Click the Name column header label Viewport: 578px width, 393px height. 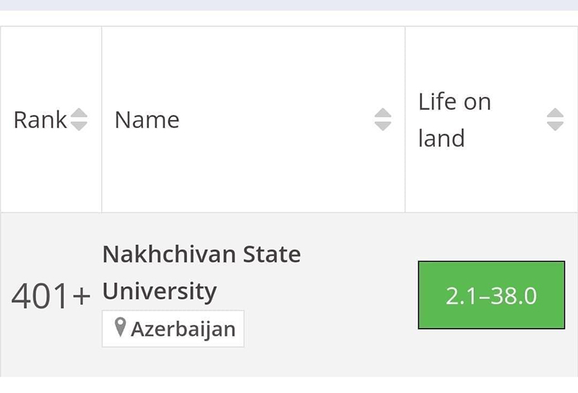tap(147, 120)
